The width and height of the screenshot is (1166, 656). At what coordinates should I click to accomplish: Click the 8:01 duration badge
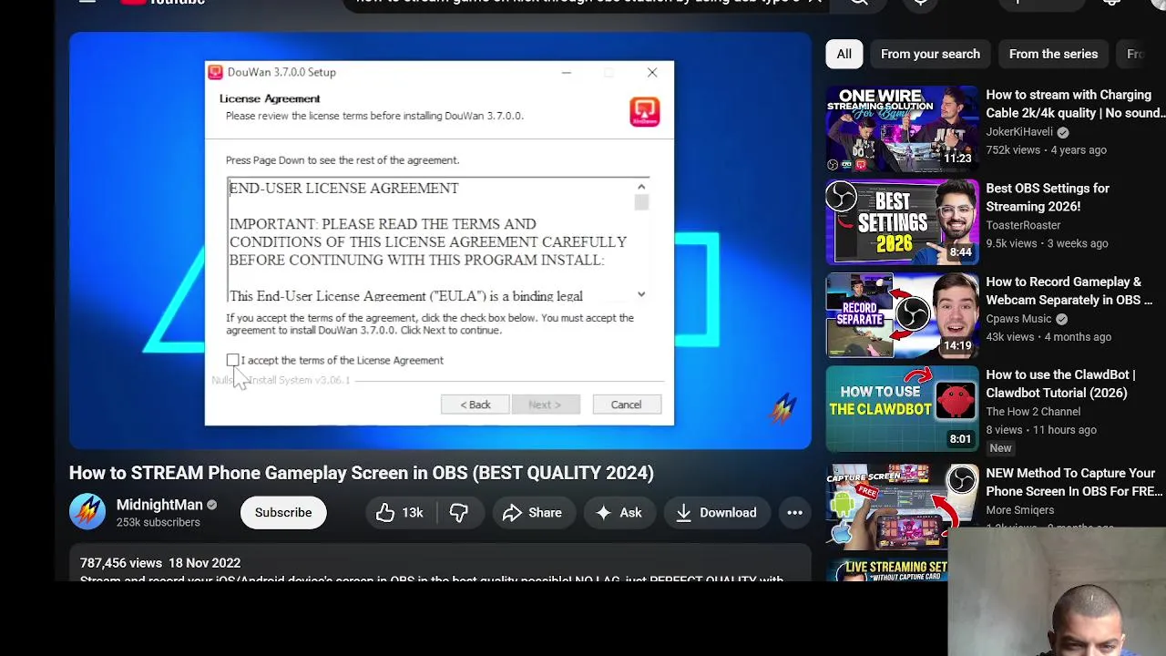click(x=960, y=439)
